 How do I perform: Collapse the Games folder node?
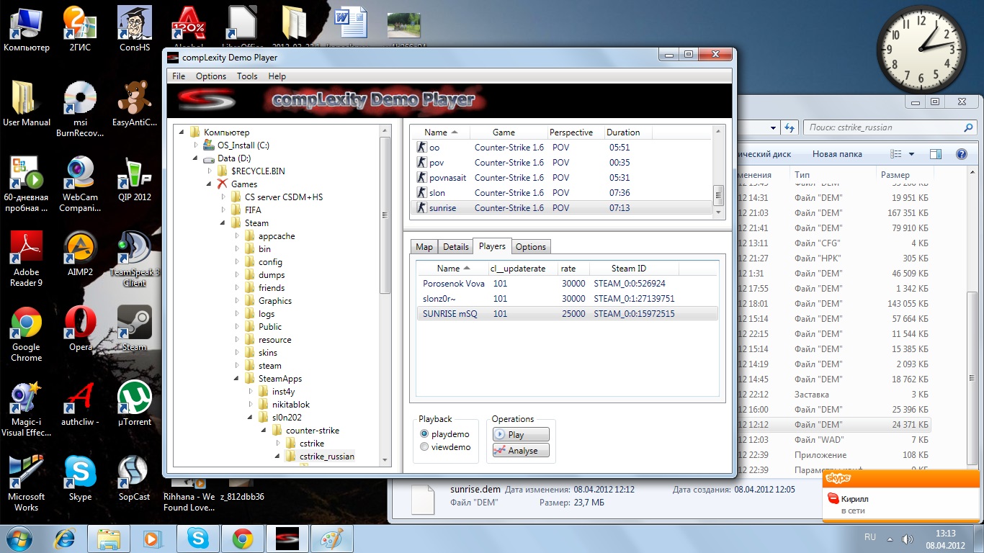(x=209, y=184)
